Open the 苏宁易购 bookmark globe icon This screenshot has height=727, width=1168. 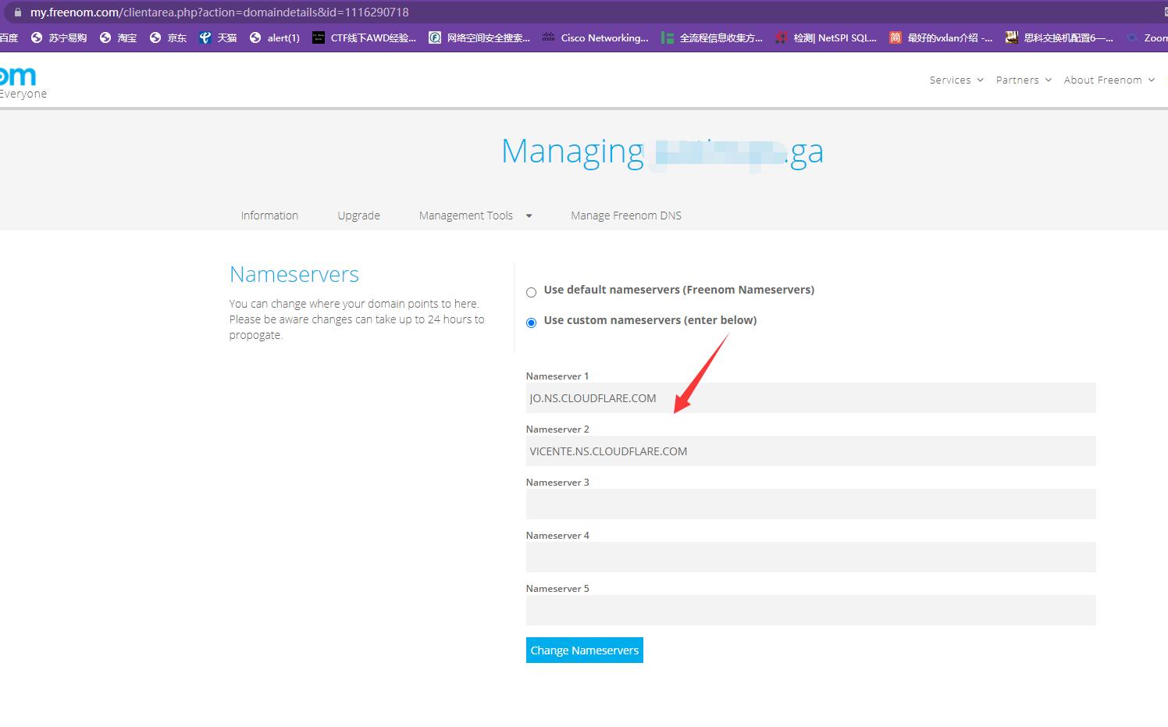click(37, 37)
